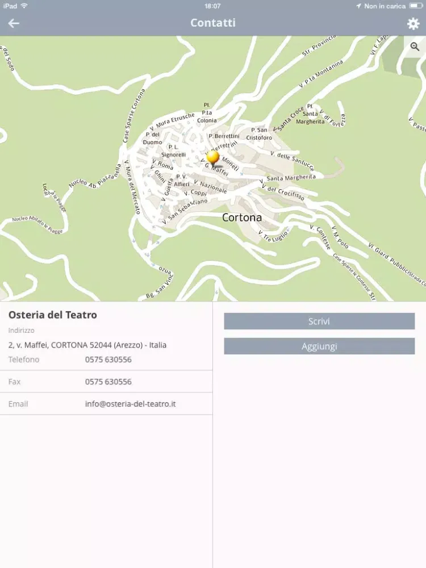Tap the V. Tre Luglio label
426x568 pixels.
click(x=273, y=236)
